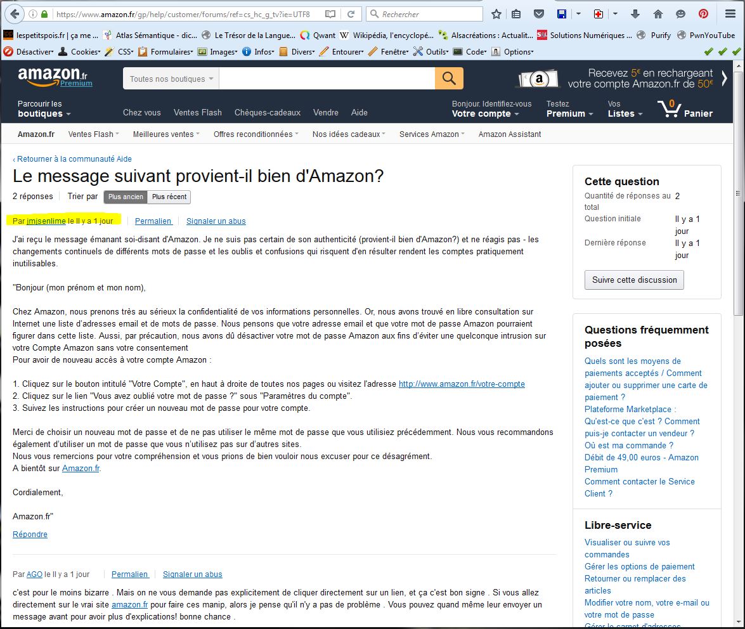
Task: Click the Pinterest toolbar icon
Action: click(x=703, y=14)
